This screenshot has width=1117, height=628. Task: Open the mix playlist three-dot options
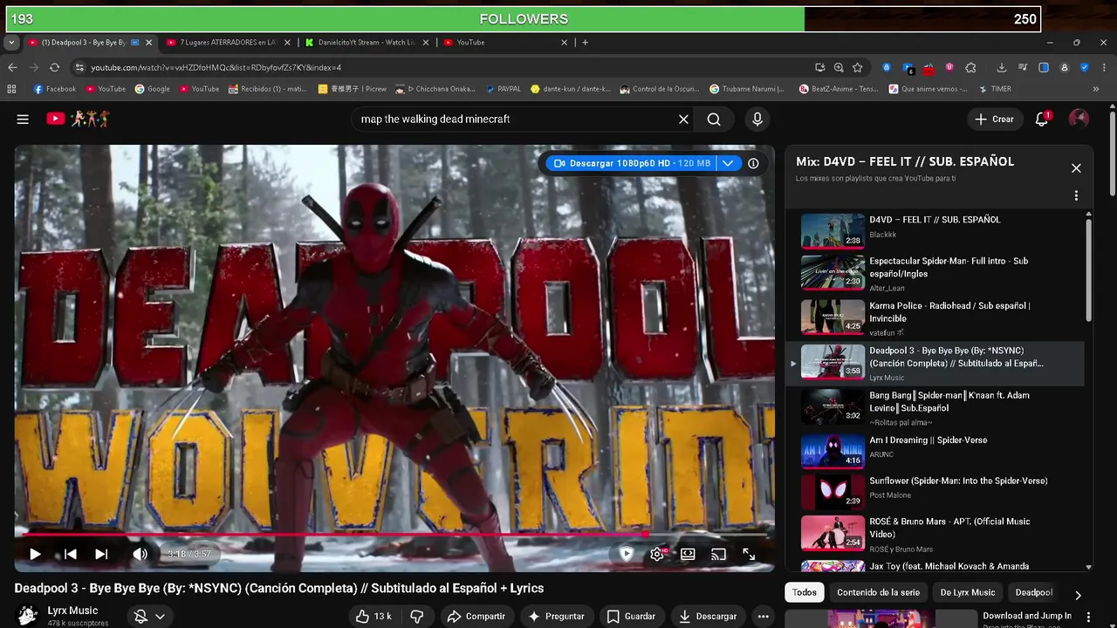coord(1076,195)
